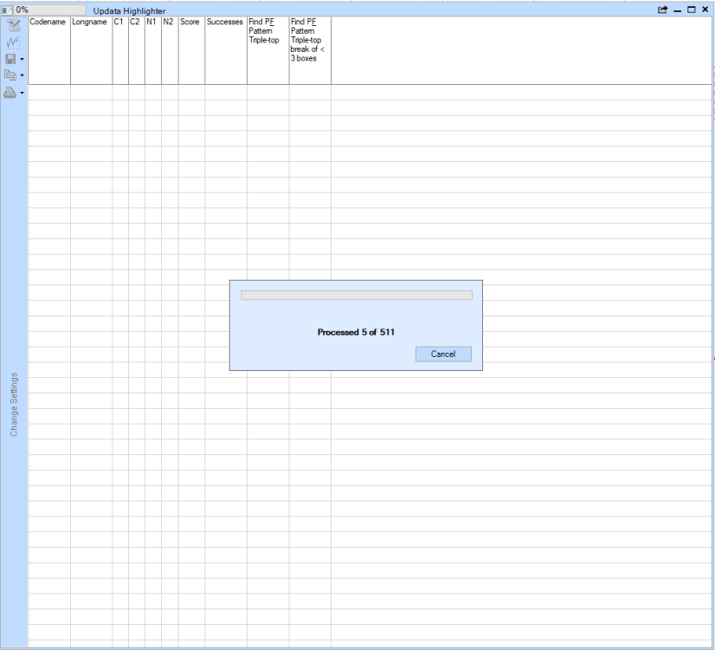715x650 pixels.
Task: Open the save options dropdown arrow
Action: pyautogui.click(x=21, y=59)
